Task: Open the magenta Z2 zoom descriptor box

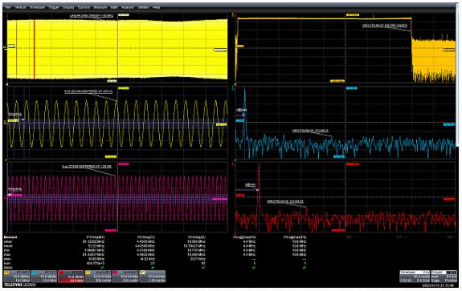Action: point(125,276)
